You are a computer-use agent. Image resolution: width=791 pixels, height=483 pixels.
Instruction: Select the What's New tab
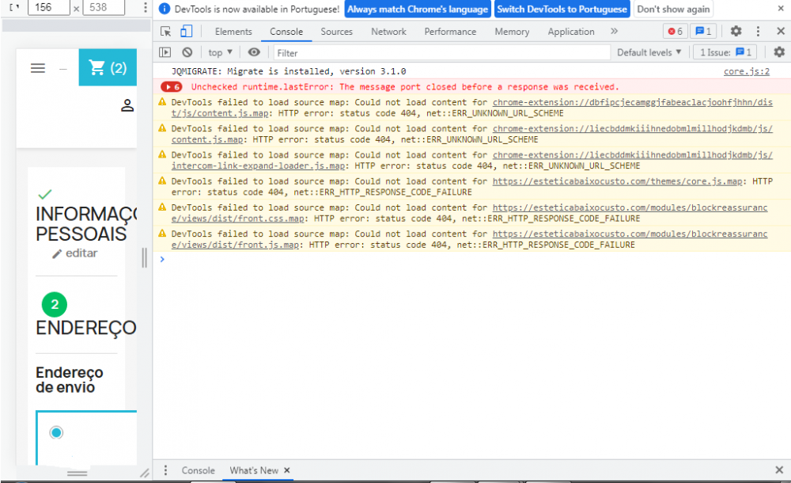tap(254, 470)
